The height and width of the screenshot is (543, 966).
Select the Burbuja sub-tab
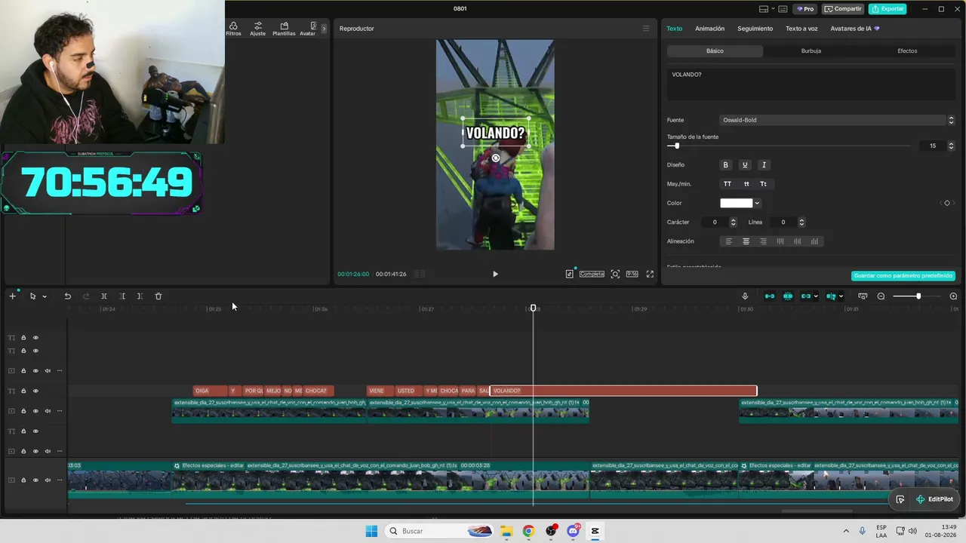click(x=811, y=51)
